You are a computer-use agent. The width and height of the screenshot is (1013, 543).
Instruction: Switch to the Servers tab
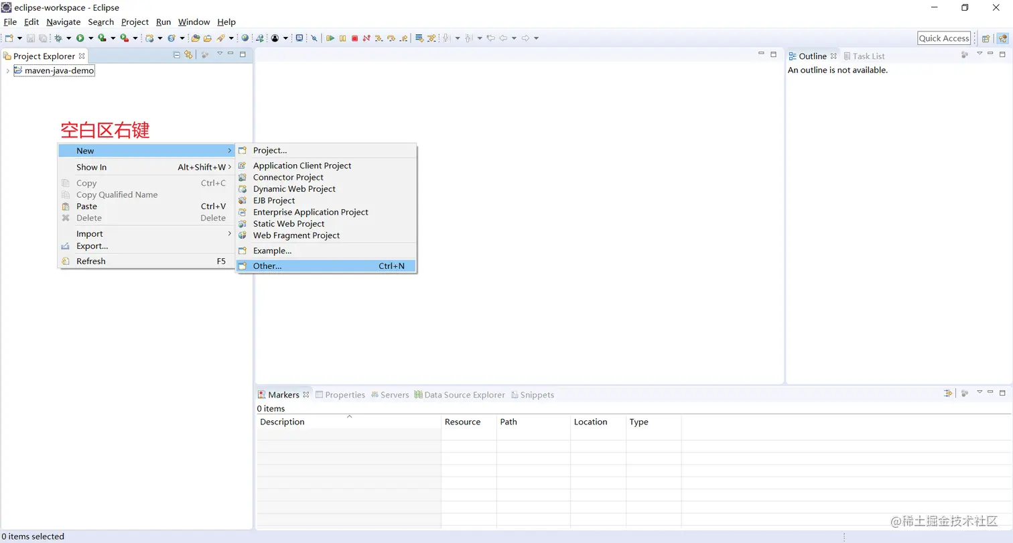tap(390, 395)
